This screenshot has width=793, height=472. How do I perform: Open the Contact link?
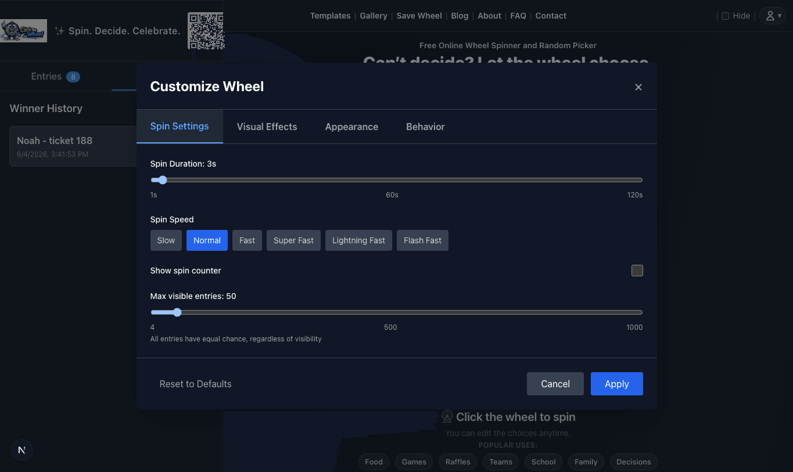[551, 16]
